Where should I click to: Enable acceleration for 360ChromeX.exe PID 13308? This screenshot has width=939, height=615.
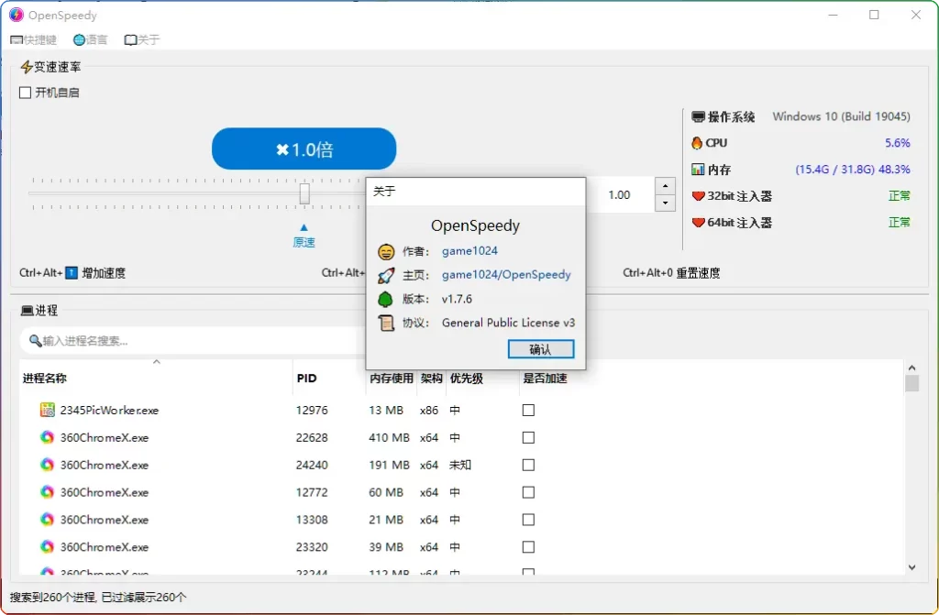click(x=528, y=520)
